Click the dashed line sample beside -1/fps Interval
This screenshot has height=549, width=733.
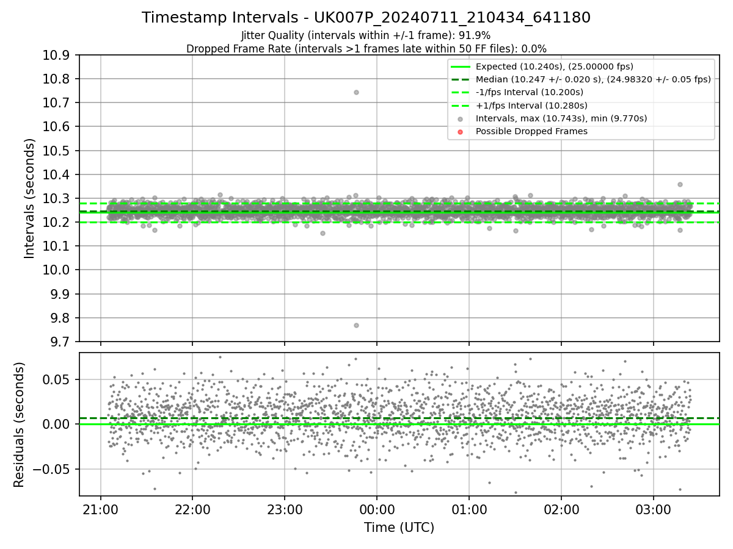click(461, 92)
